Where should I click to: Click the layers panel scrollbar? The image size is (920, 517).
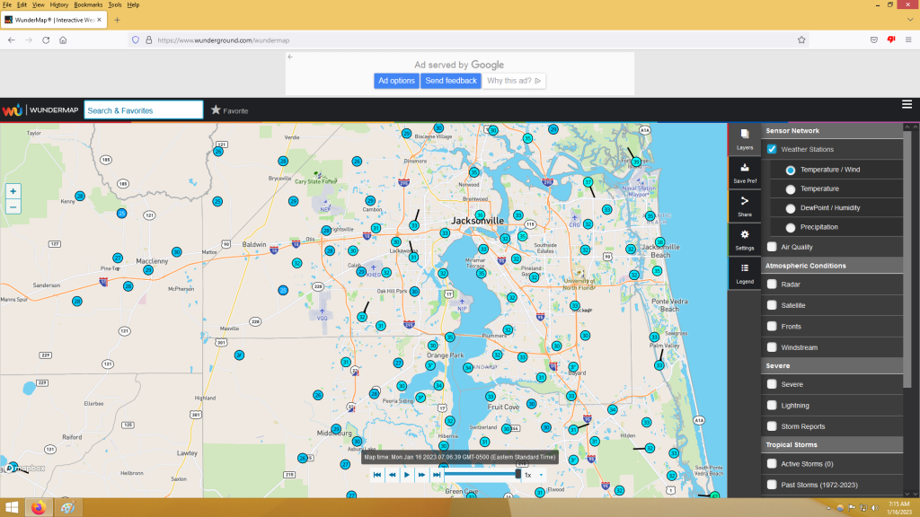coord(907,259)
